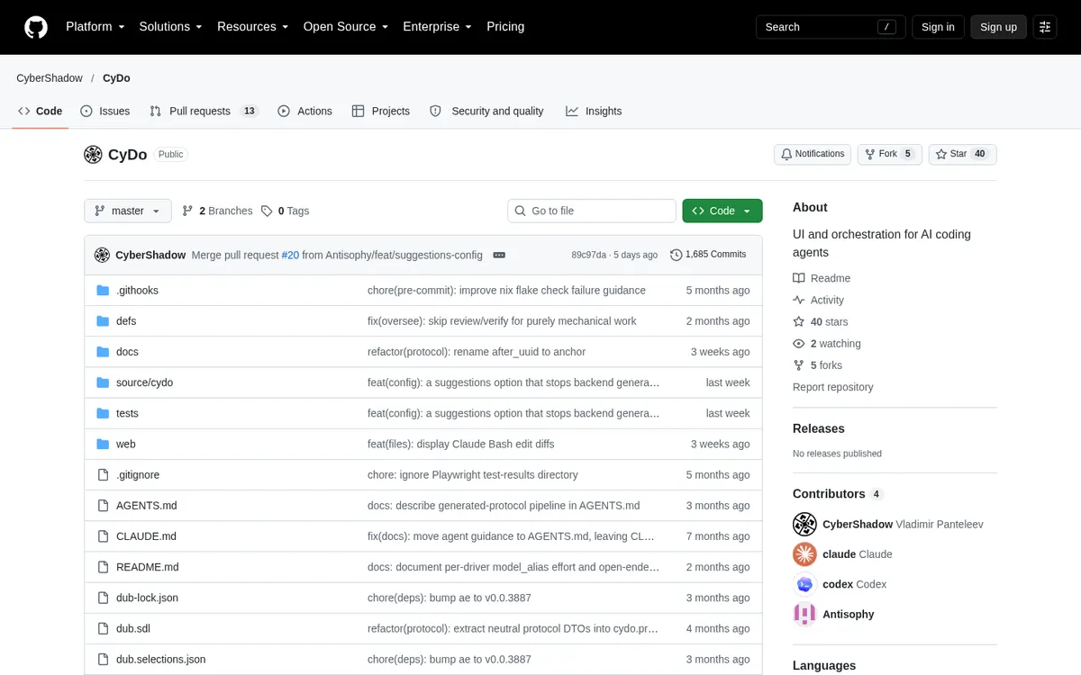The height and width of the screenshot is (675, 1081).
Task: Open the Activity link in About
Action: pyautogui.click(x=818, y=300)
